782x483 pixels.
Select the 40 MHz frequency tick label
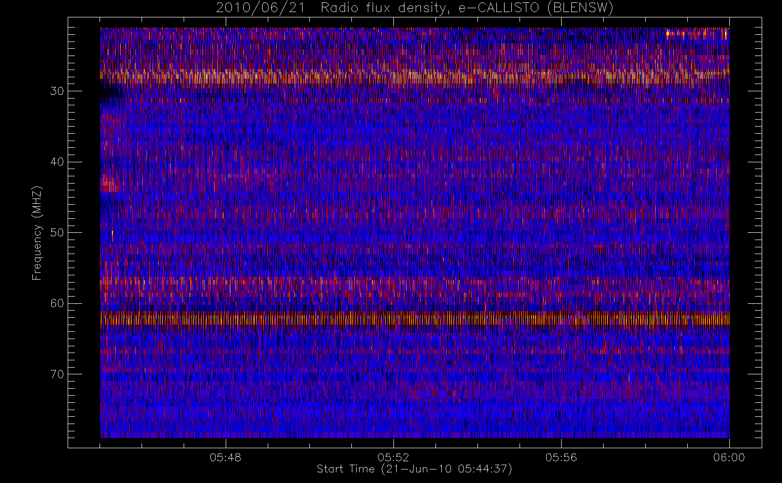click(57, 161)
